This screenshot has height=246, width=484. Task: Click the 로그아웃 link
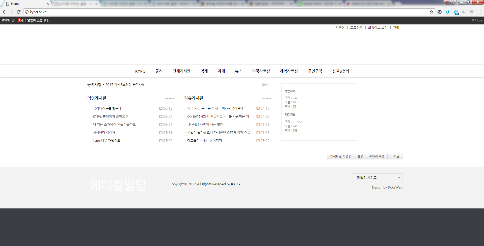coord(356,28)
